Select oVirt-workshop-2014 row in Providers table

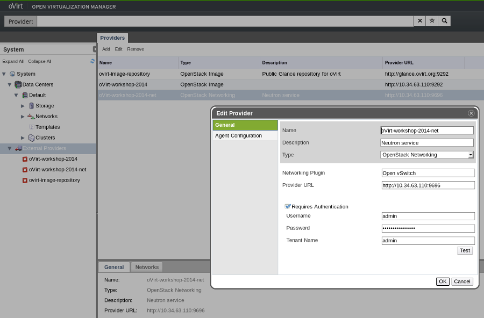click(x=291, y=84)
